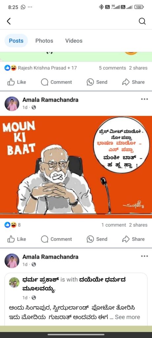View the 1 comment on the cartoon post
This screenshot has height=338, width=152.
(114, 225)
